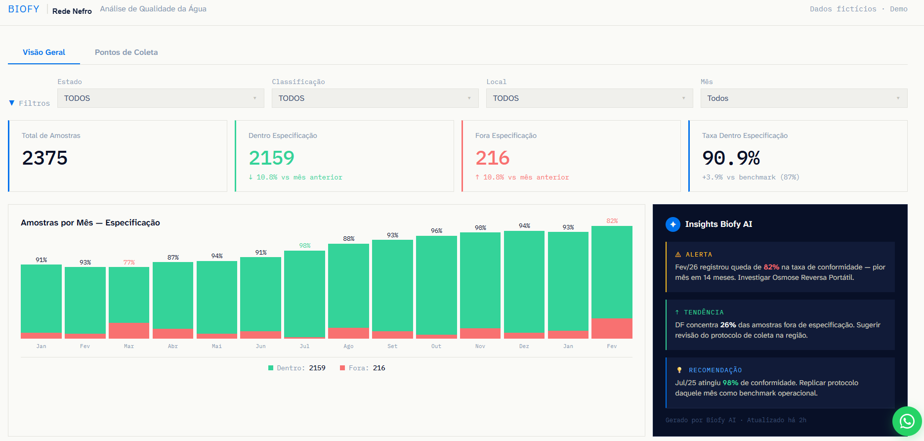Click the 216 Fora Especificação value

(492, 158)
